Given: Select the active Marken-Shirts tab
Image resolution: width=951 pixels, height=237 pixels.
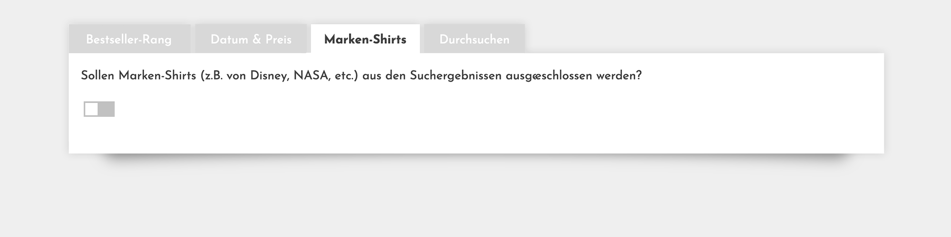Looking at the screenshot, I should pos(365,39).
